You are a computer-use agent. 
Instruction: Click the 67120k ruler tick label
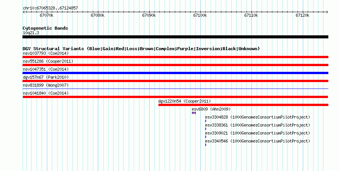pos(302,15)
